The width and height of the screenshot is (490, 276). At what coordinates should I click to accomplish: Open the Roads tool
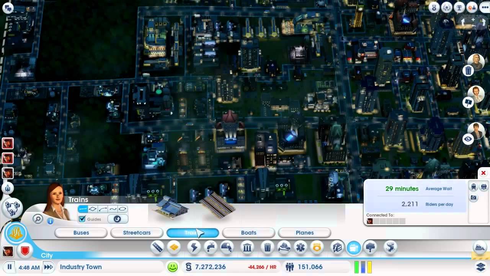tap(157, 248)
